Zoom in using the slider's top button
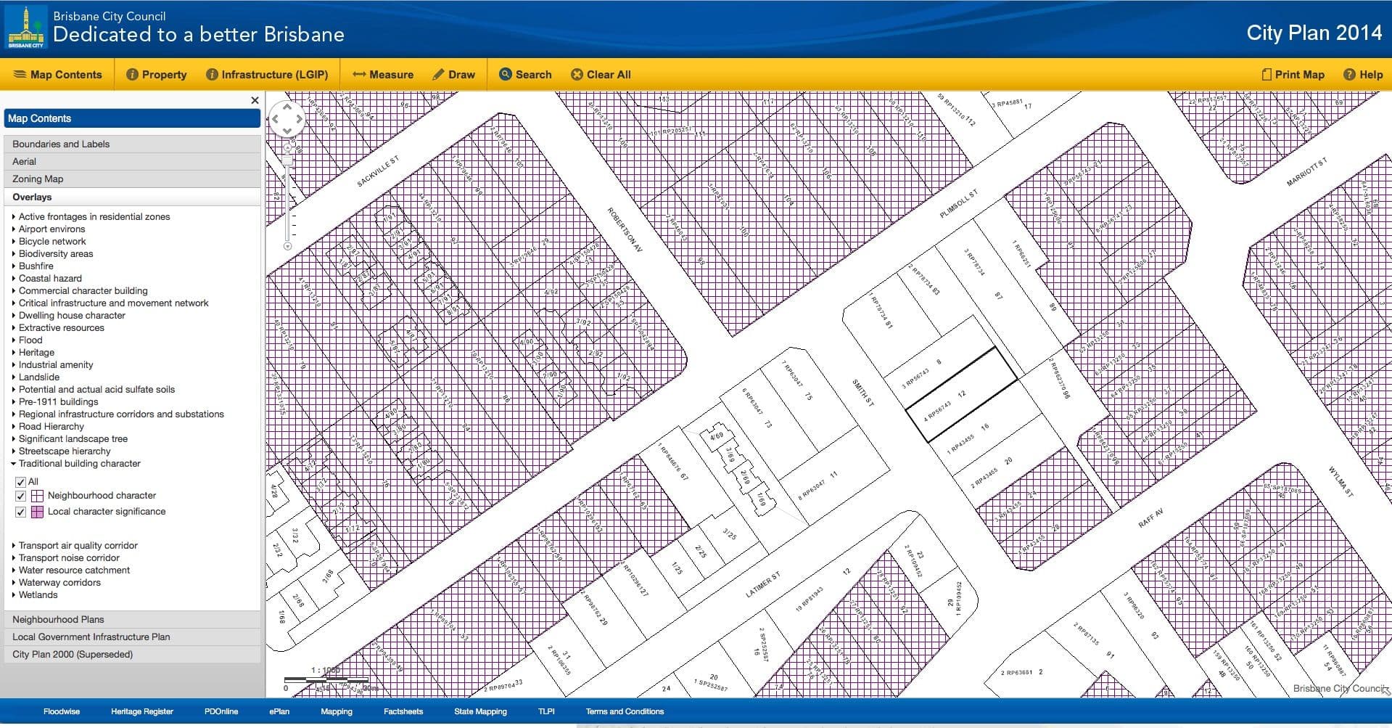Image resolution: width=1392 pixels, height=728 pixels. click(287, 148)
